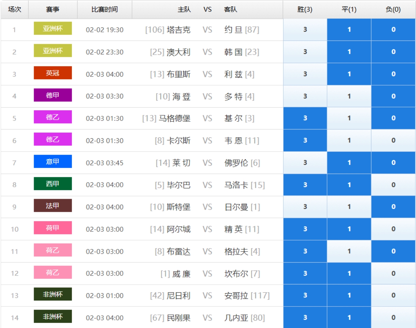This screenshot has width=416, height=328.
Task: Click home team [13] 马格德堡
Action: 166,118
